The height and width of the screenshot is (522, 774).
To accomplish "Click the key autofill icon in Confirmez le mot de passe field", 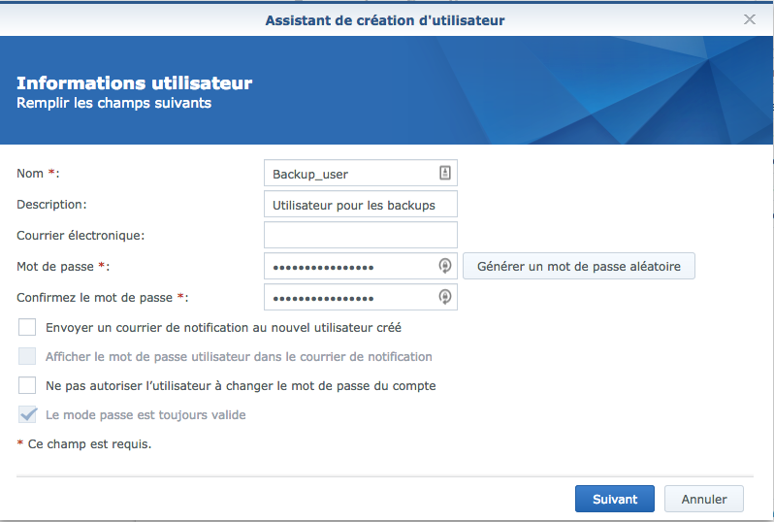I will (x=445, y=297).
